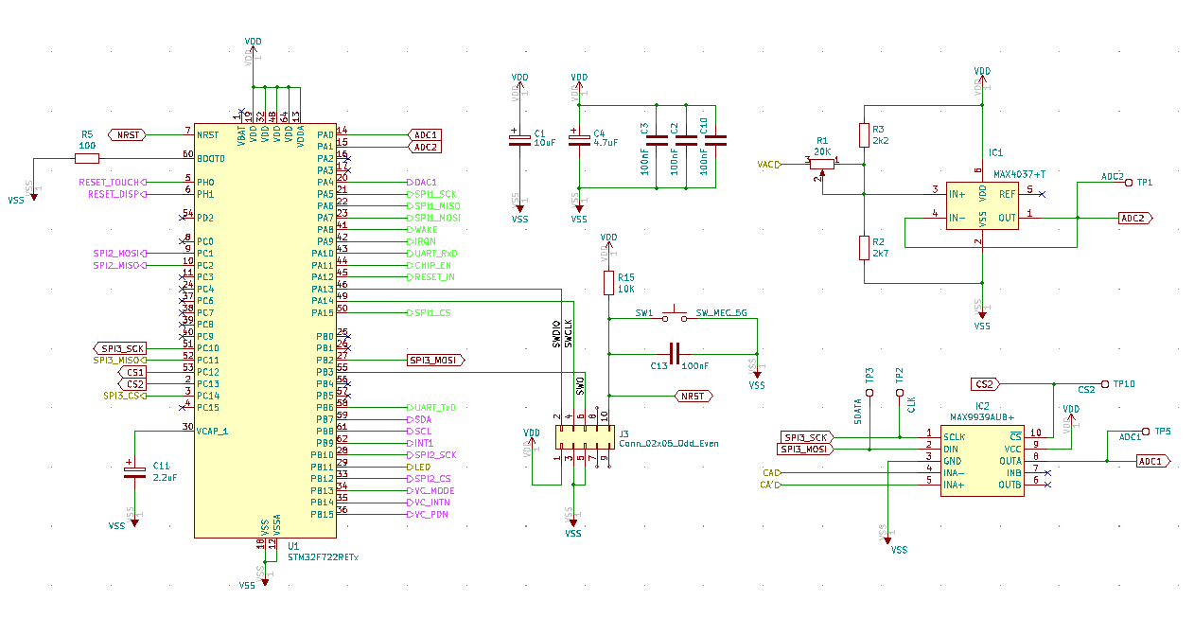Click the CHIP_EN label
Viewport: 1194px width, 618px height.
point(430,265)
